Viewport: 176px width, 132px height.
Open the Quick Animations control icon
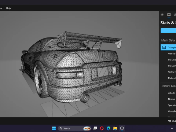point(169,121)
